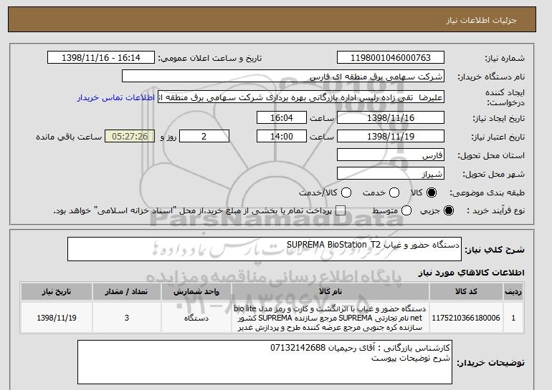This screenshot has height=390, width=552.
Task: Click the buyer organization name field
Action: (283, 77)
